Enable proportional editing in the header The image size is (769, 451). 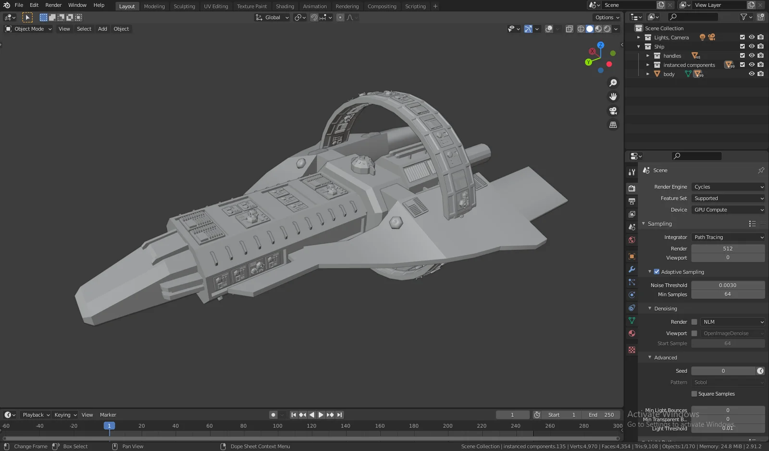340,17
